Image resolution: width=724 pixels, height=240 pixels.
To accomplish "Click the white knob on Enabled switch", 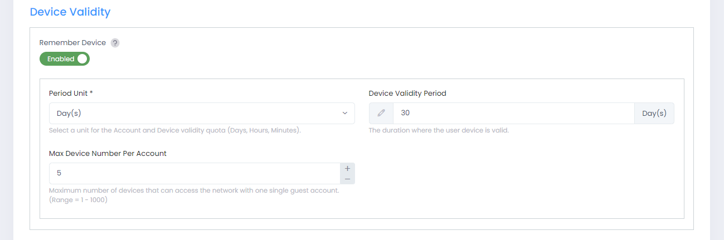I will [x=82, y=59].
